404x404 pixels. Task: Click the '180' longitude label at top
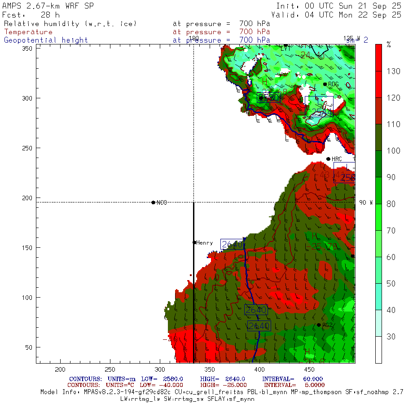[x=194, y=38]
